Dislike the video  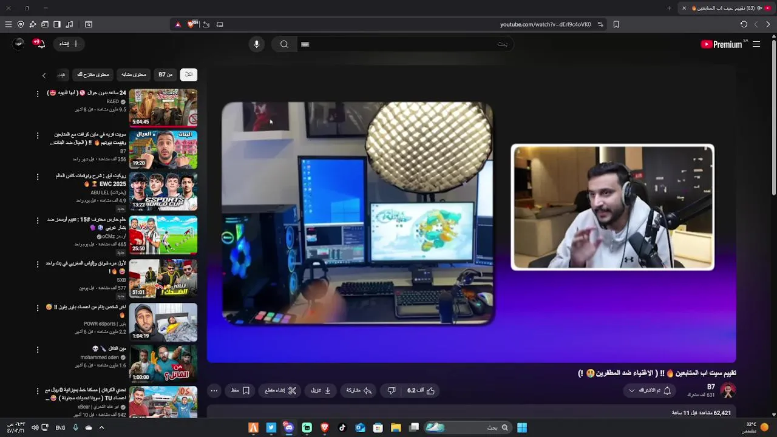pyautogui.click(x=392, y=391)
